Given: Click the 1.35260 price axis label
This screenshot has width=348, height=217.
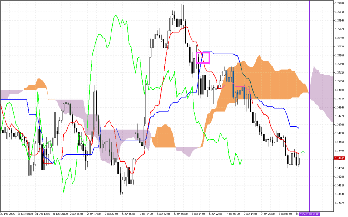Looking at the screenshot, I should pos(339,55).
